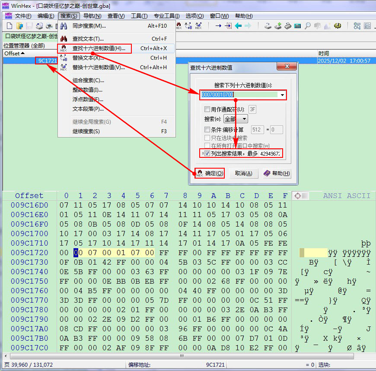Click the gear options toolbar icon

[338, 26]
